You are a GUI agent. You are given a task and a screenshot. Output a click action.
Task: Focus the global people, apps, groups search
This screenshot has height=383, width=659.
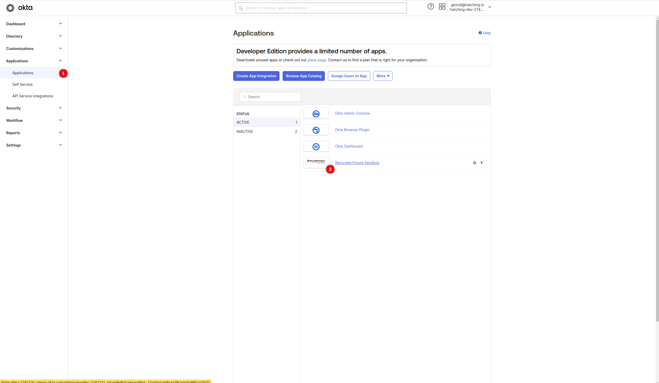(x=320, y=8)
